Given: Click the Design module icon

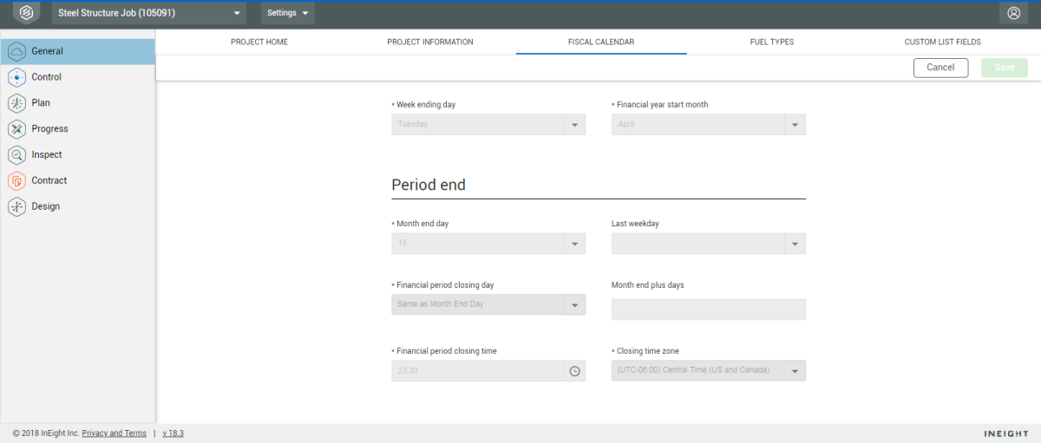Looking at the screenshot, I should 16,207.
